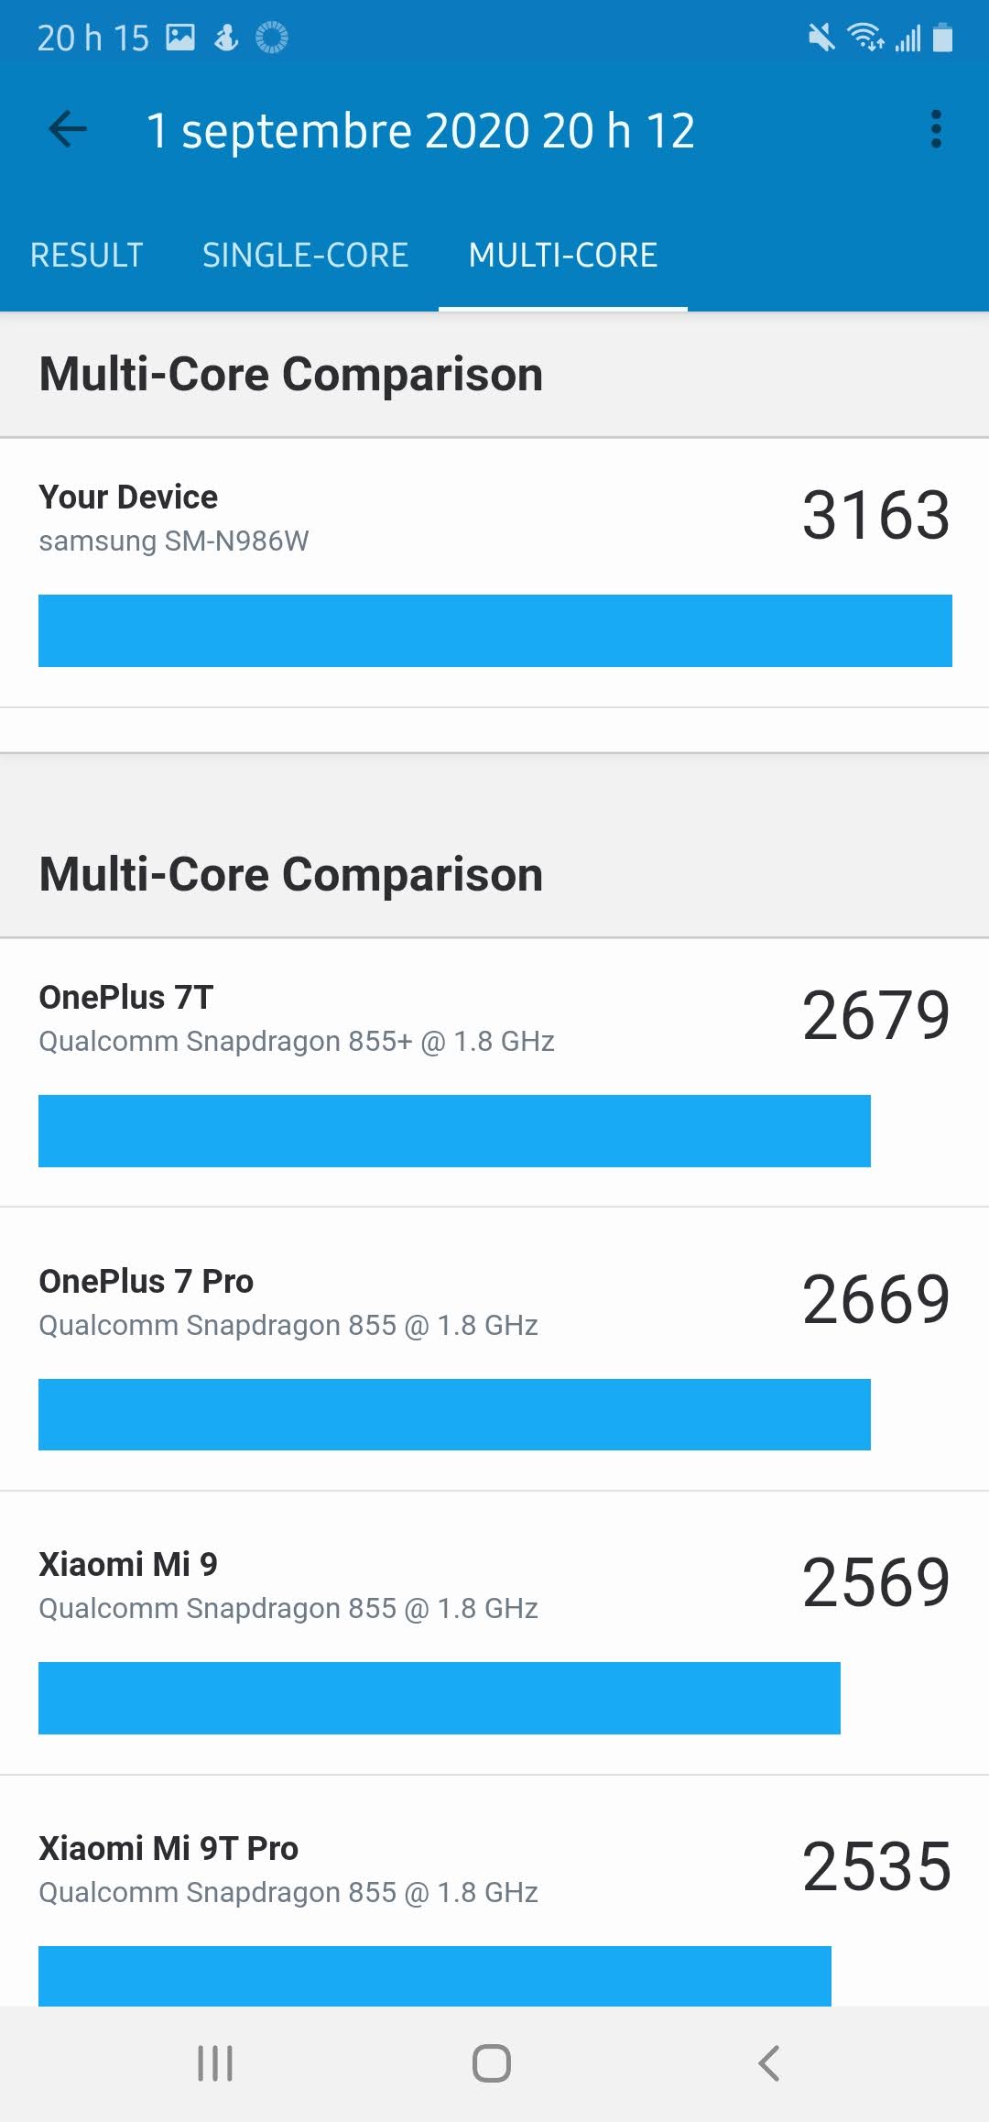Tap the back arrow in header
The image size is (989, 2122).
[x=68, y=129]
